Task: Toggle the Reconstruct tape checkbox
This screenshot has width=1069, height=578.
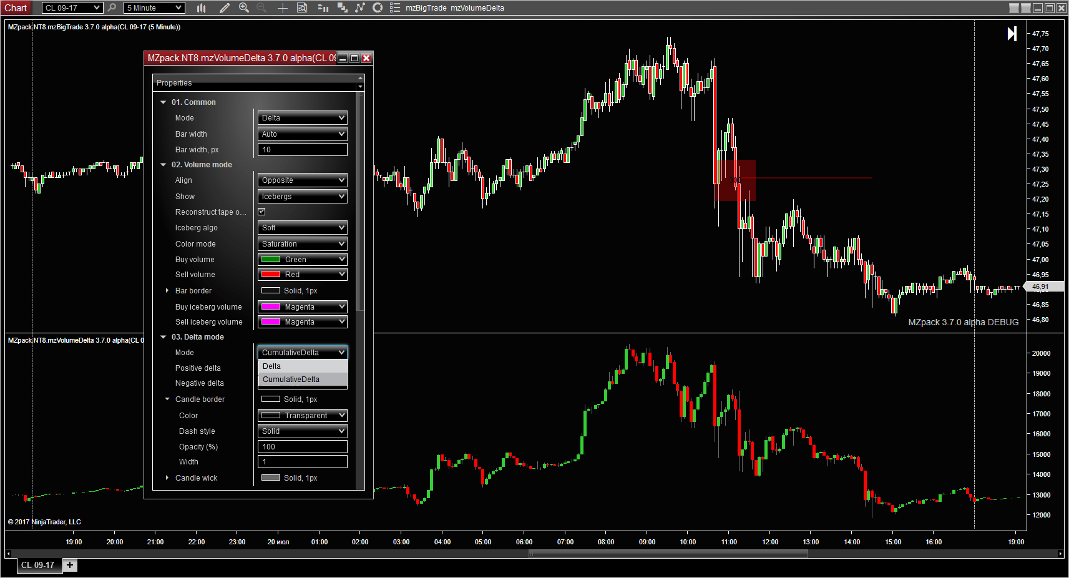Action: [261, 212]
